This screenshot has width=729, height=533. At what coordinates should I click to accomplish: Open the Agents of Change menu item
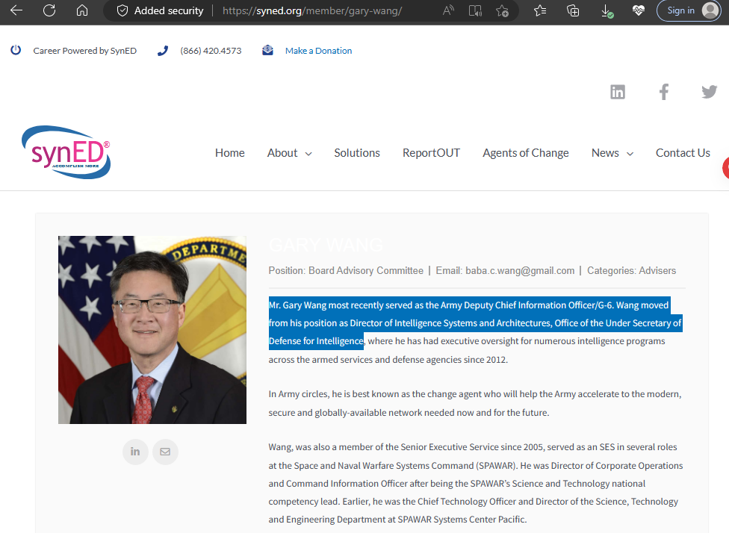525,153
